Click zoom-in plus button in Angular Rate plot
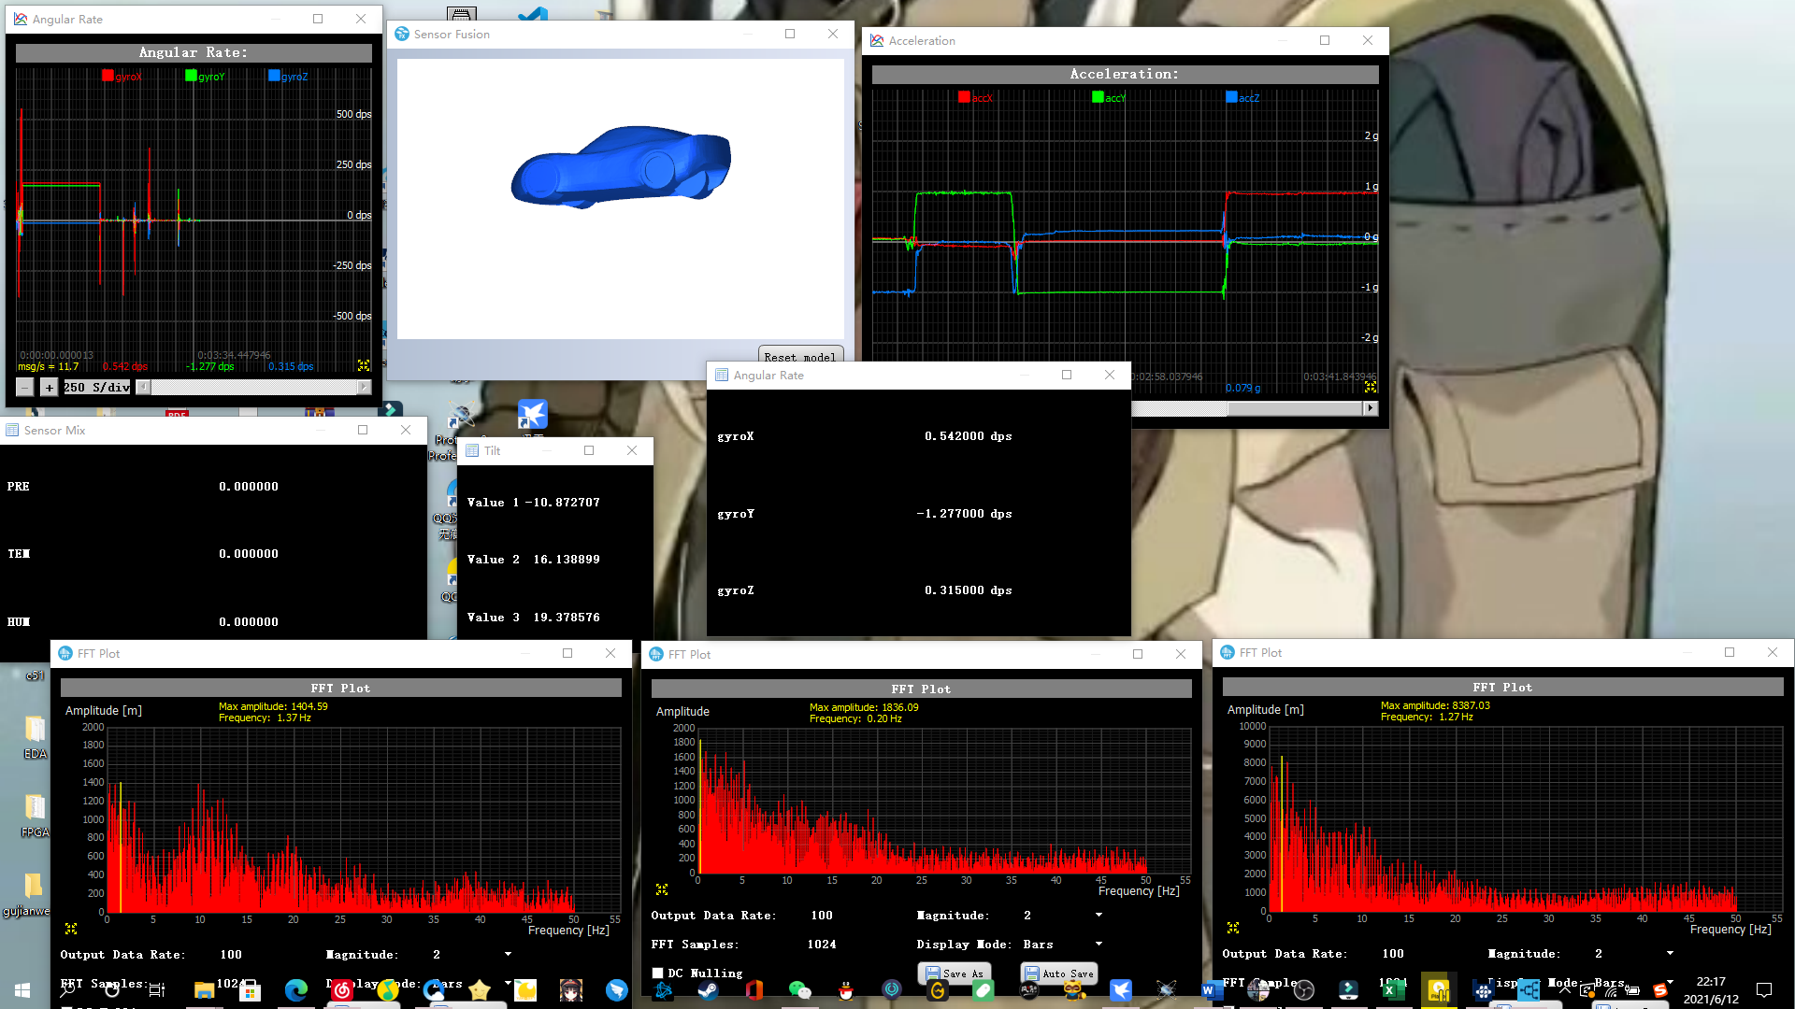 click(50, 387)
